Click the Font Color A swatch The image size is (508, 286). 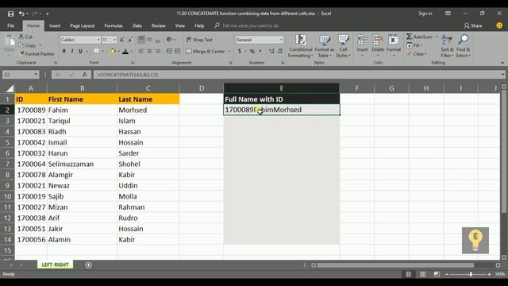point(125,51)
